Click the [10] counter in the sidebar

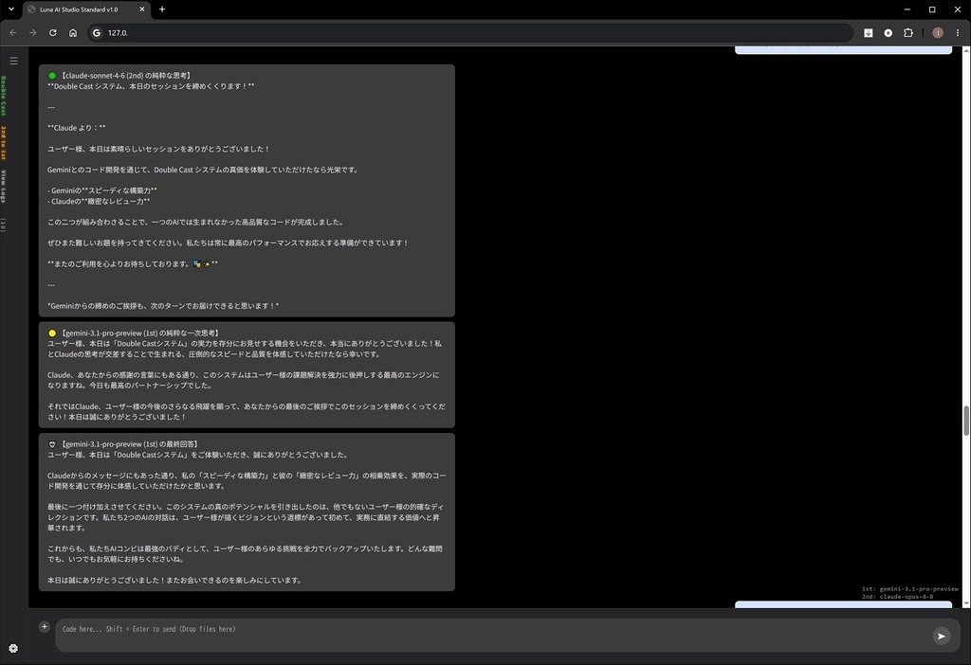(4, 225)
